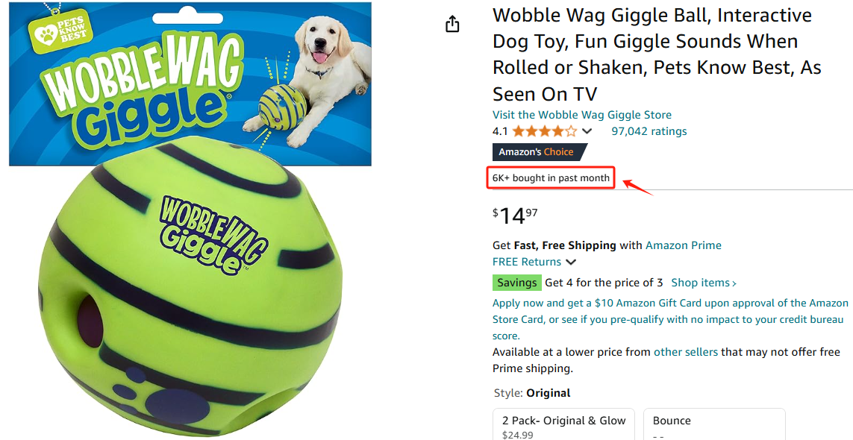Click the orange star rating icons
853x440 pixels.
click(544, 131)
